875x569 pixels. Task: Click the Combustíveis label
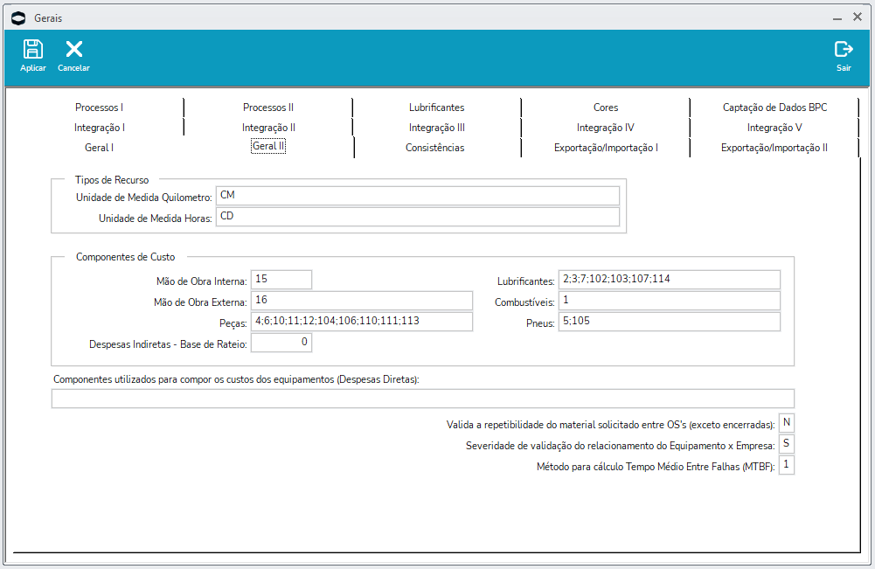(x=524, y=302)
